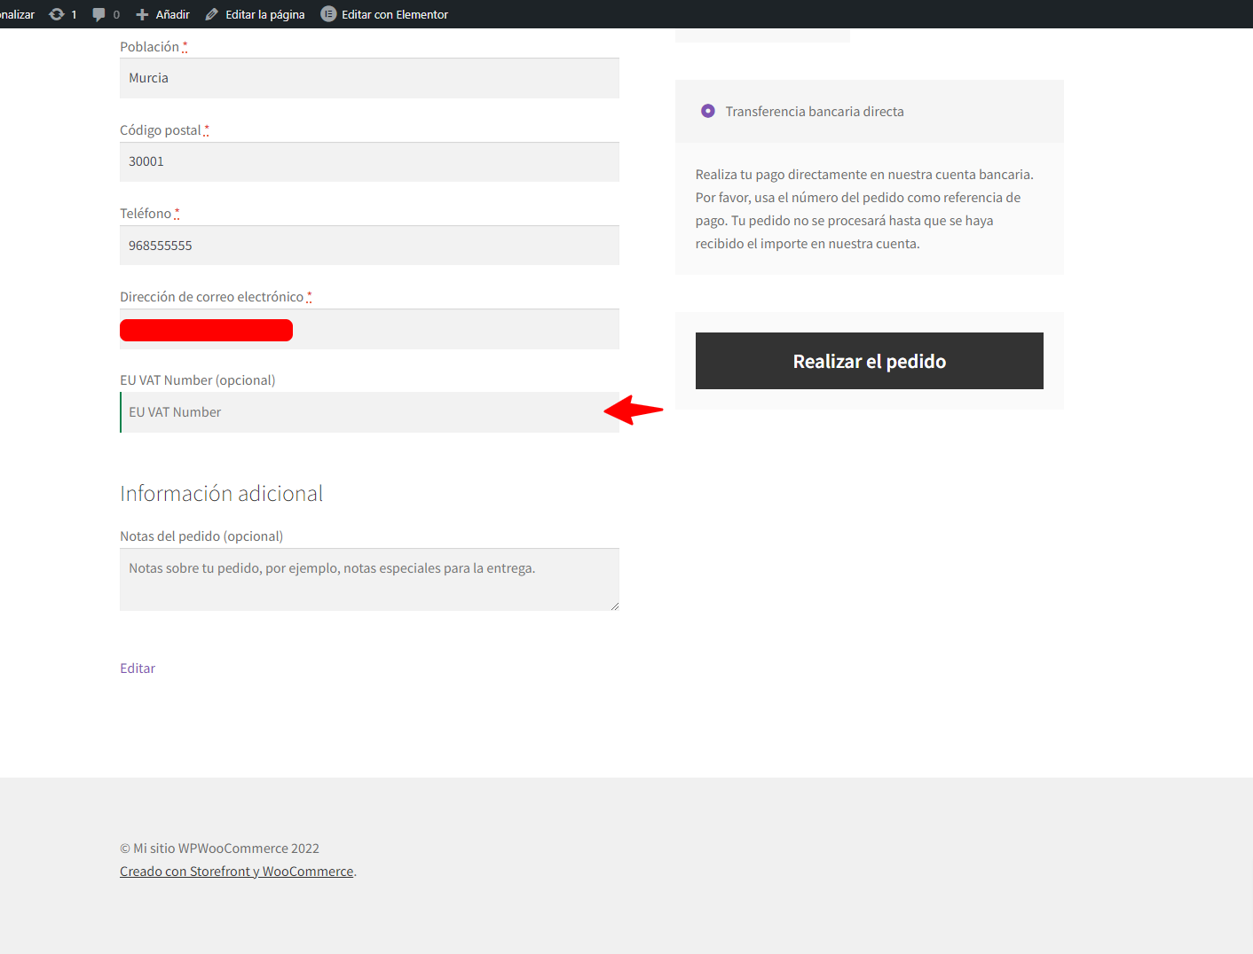
Task: Click the Mi sitio WPWooCommerce 2022 copyright text
Action: click(x=219, y=848)
